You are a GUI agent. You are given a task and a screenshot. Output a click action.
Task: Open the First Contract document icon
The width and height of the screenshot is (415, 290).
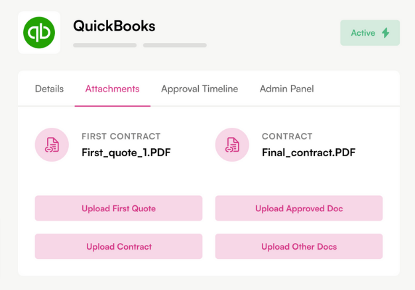click(x=52, y=144)
